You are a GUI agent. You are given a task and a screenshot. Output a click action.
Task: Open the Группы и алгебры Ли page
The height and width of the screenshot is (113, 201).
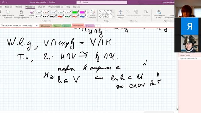[x=189, y=58]
